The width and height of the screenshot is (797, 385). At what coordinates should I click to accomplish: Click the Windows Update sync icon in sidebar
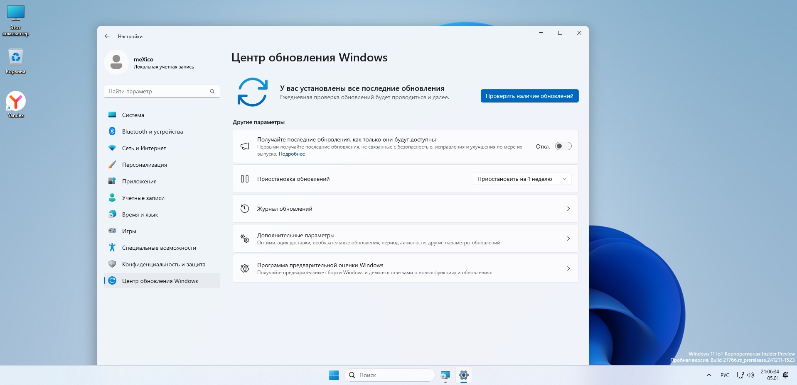point(112,281)
